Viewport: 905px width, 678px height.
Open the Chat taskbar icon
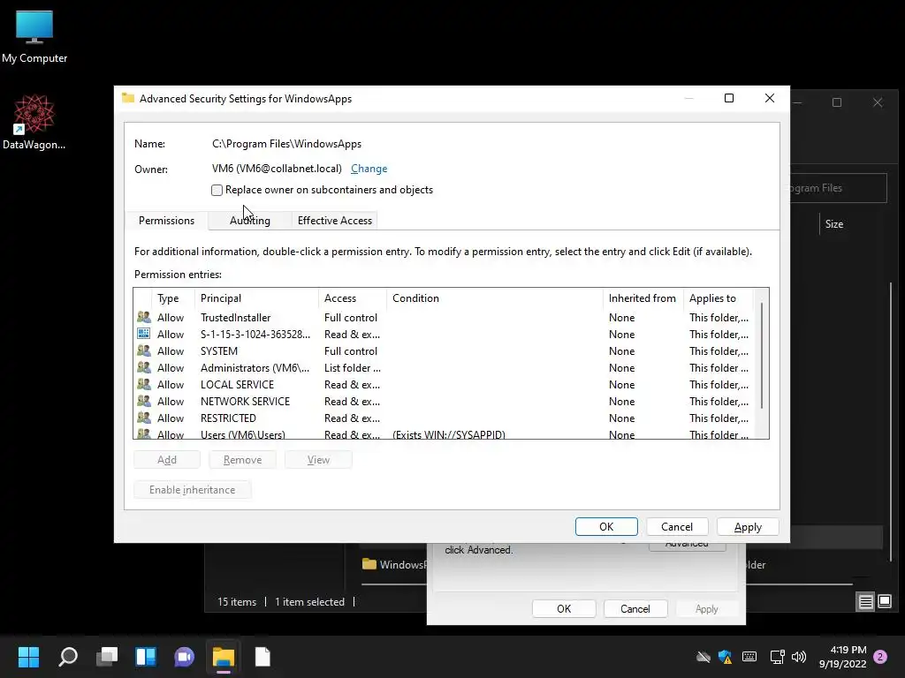[185, 657]
